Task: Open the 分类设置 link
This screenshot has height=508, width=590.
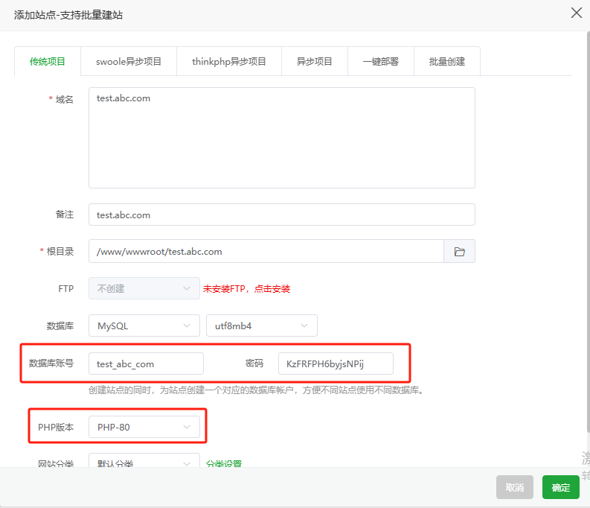Action: coord(224,463)
